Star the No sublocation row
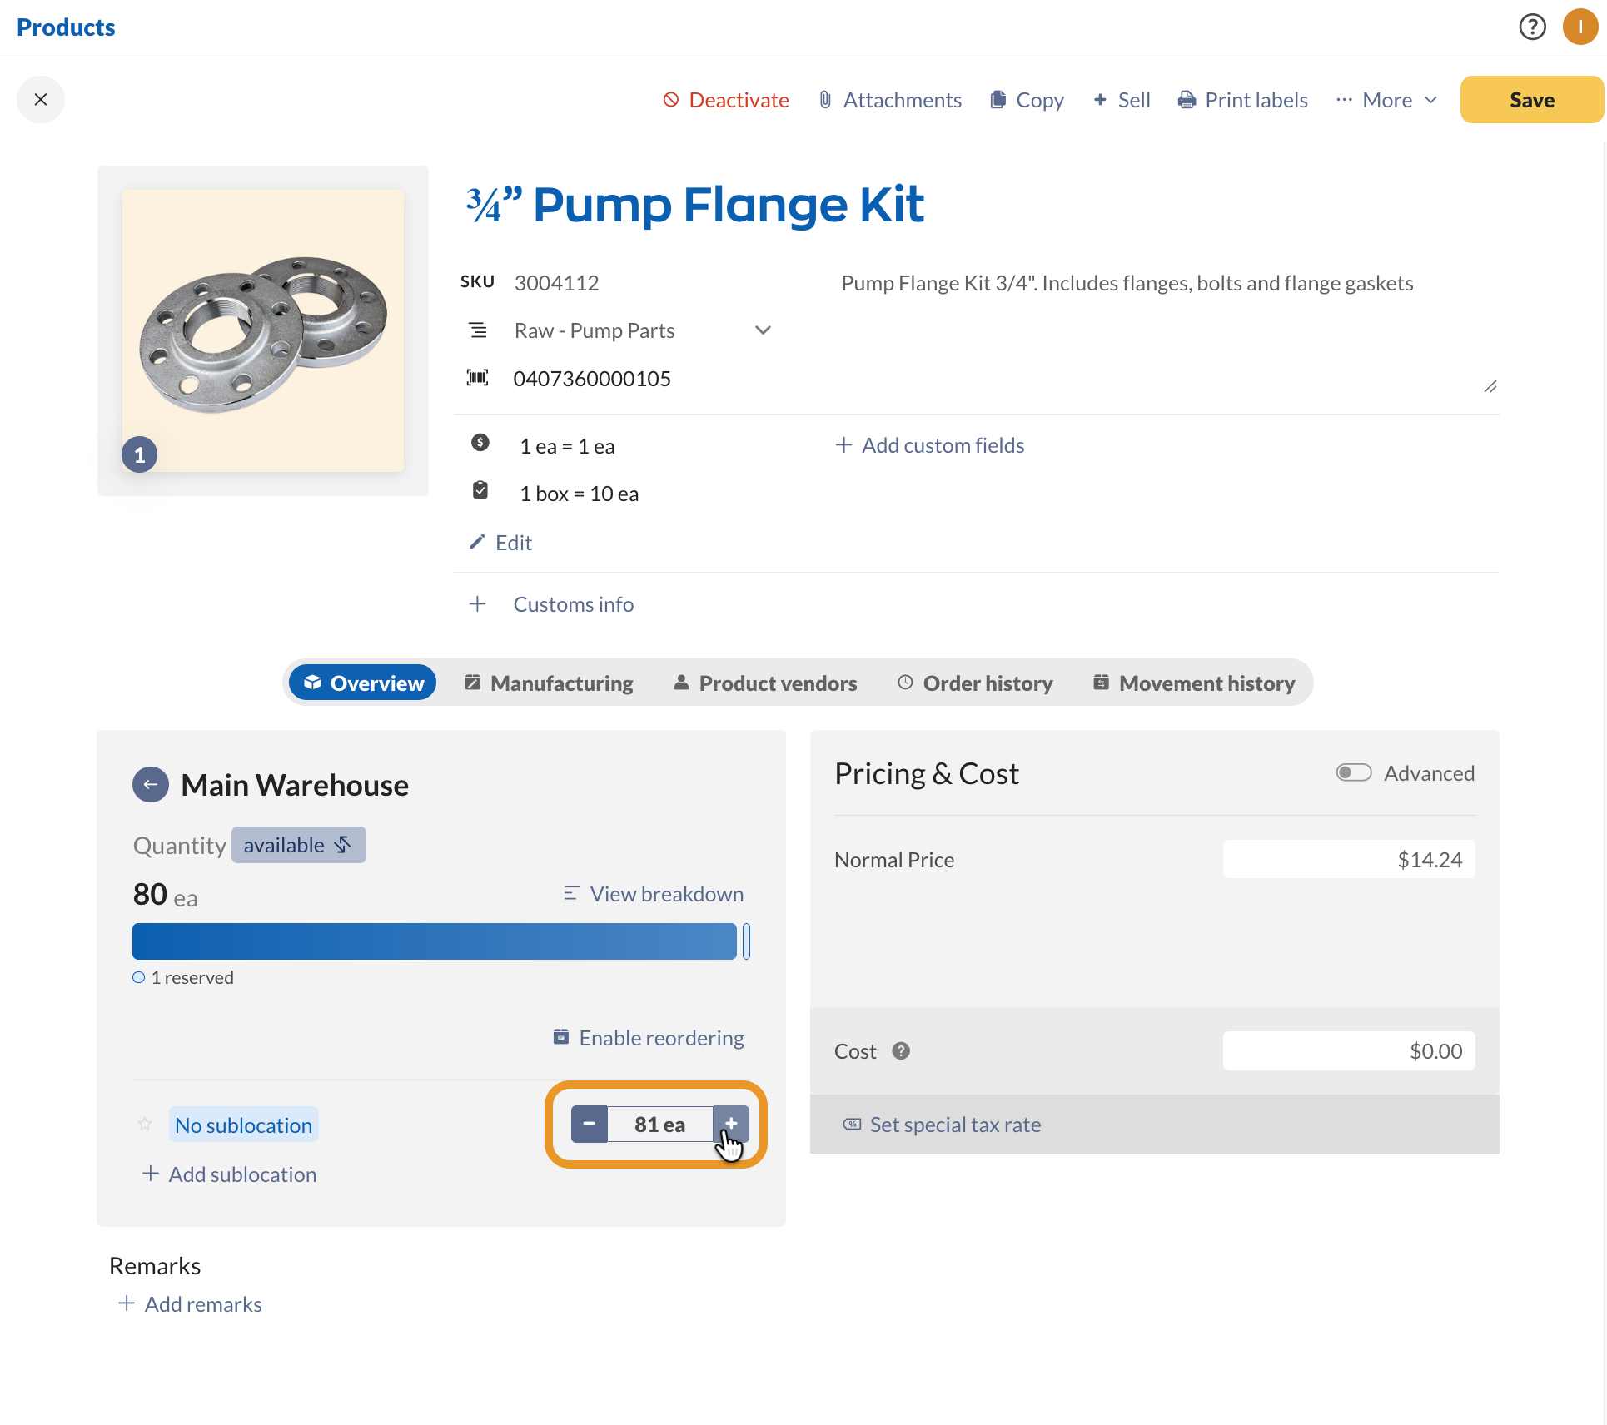The width and height of the screenshot is (1607, 1425). click(145, 1125)
